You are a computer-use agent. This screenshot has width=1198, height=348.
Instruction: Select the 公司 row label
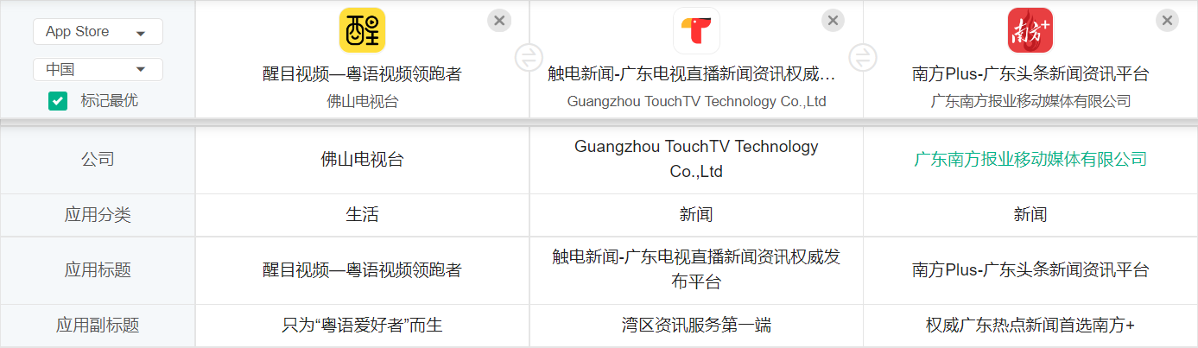98,160
